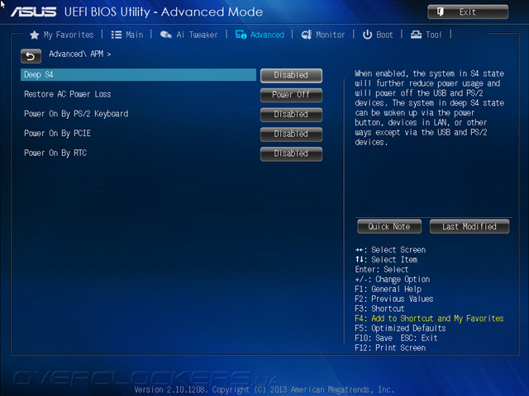Click the door icon in Exit button
Screen dimensions: 529x396
[441, 12]
